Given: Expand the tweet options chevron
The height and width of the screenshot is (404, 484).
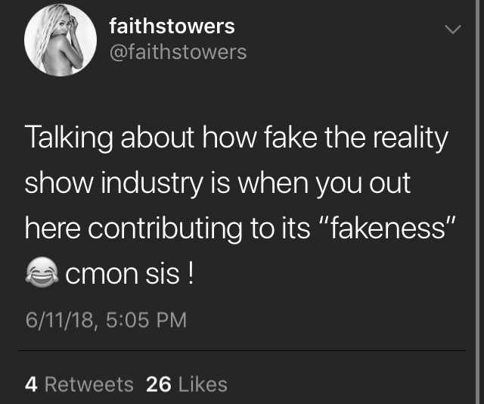Looking at the screenshot, I should tap(453, 30).
